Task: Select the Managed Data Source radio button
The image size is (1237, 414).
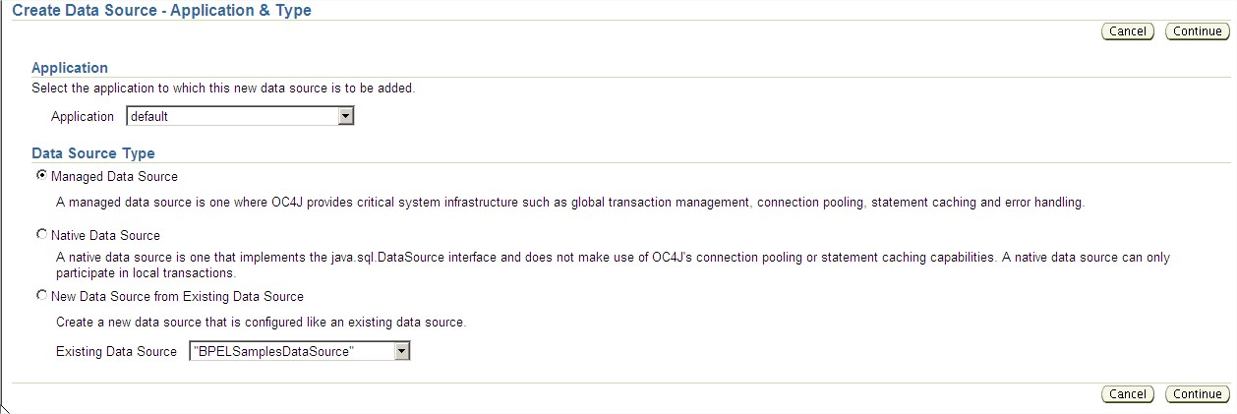Action: pos(41,176)
